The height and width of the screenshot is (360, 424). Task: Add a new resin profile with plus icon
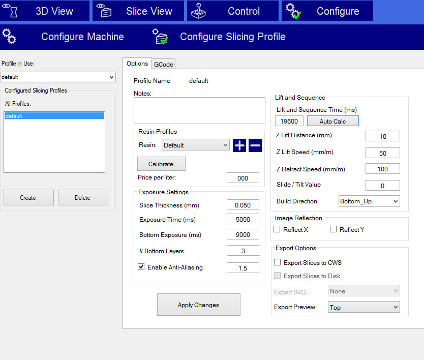(x=239, y=145)
